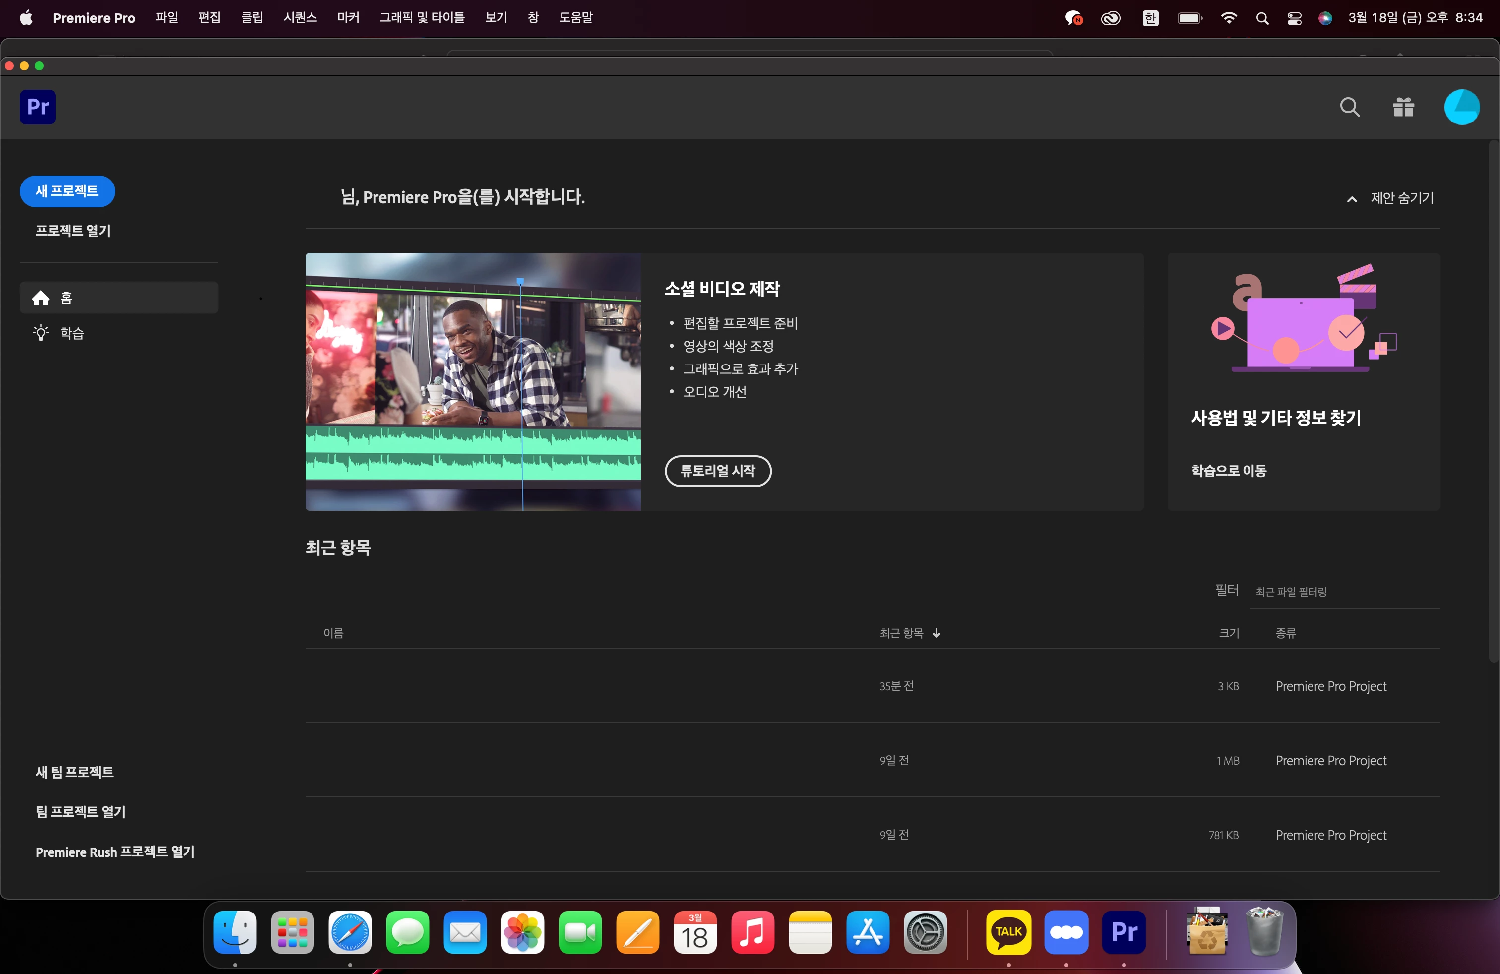Toggle Korean input source indicator in menu bar
The height and width of the screenshot is (974, 1500).
click(x=1150, y=18)
